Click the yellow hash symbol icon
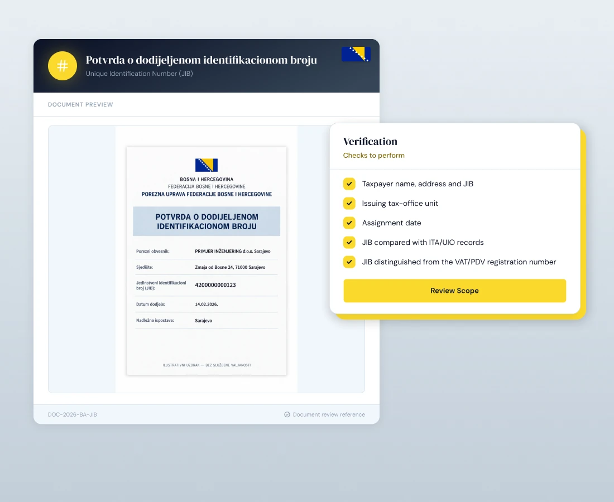Viewport: 614px width, 502px height. (x=63, y=66)
